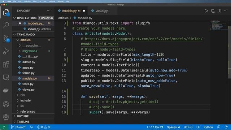
Task: Open the Selection menu
Action: (x=27, y=1)
